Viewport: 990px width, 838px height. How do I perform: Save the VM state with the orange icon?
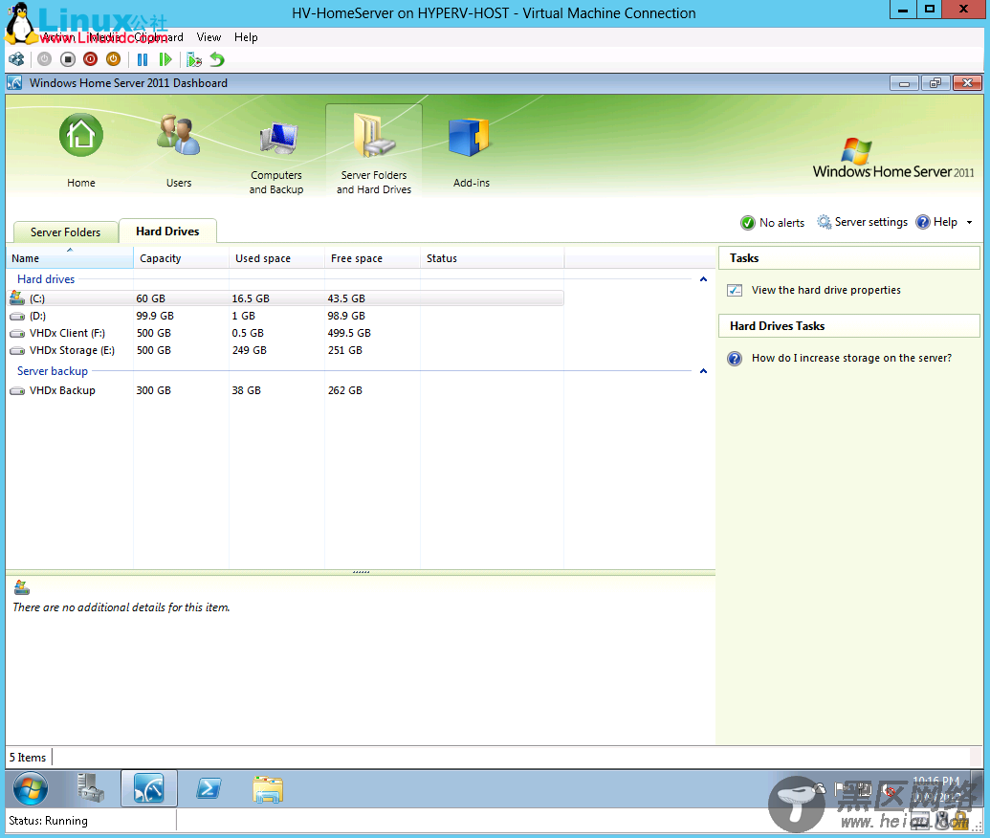(113, 59)
